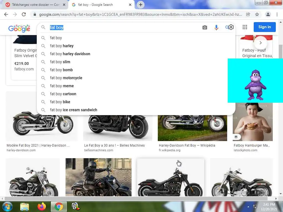Show hidden system tray icons
Screen dimensions: 283x212
[248, 207]
